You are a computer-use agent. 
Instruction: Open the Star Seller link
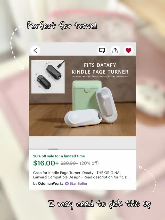(78, 184)
